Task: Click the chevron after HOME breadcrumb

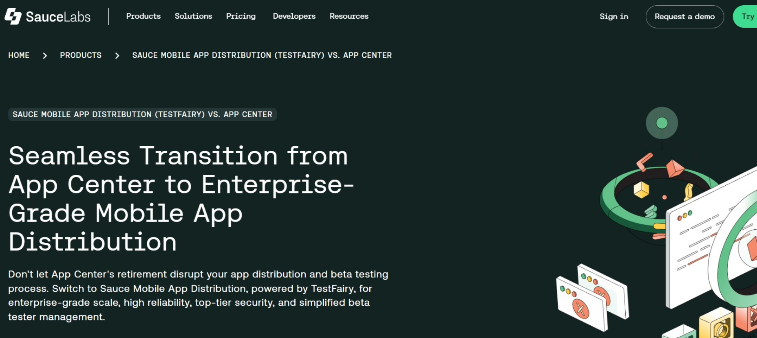Action: [x=45, y=55]
